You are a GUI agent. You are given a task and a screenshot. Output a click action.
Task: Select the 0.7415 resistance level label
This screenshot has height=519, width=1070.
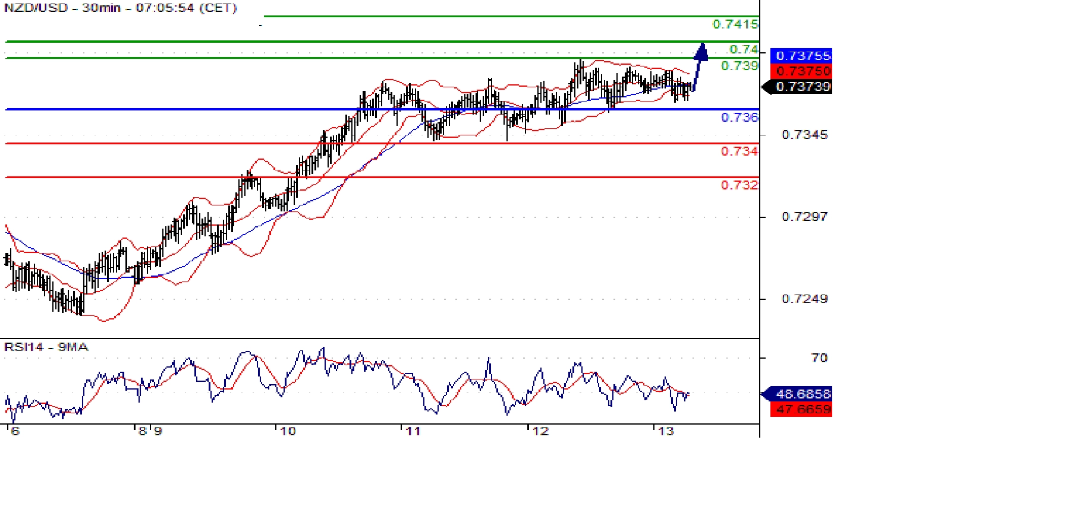(x=735, y=24)
